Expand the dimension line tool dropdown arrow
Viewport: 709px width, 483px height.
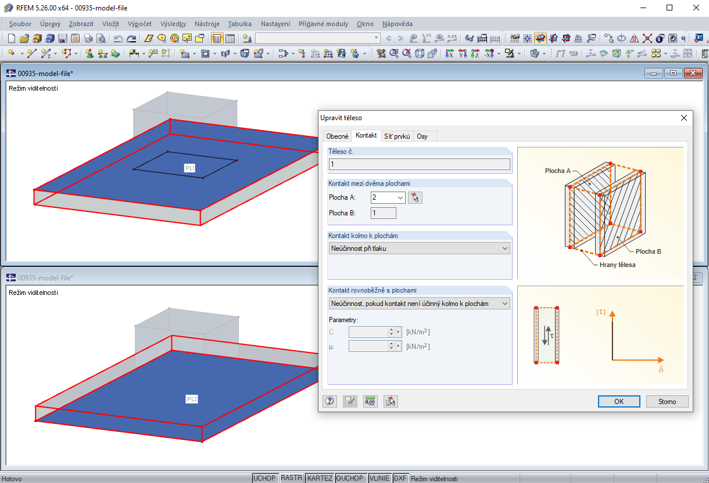[144, 53]
